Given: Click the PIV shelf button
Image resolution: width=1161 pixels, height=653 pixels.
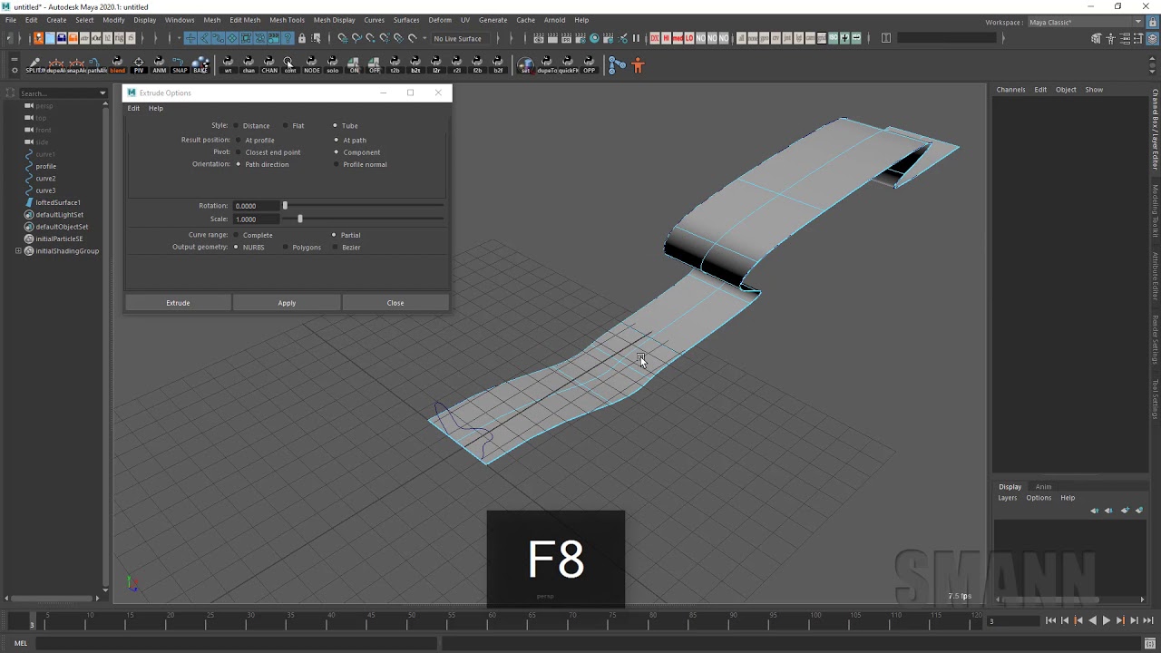Looking at the screenshot, I should pos(139,64).
